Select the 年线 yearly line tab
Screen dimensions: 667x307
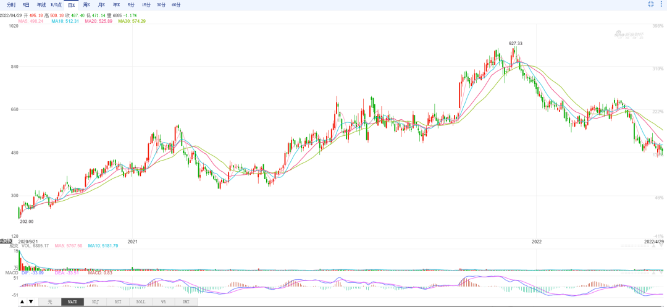click(41, 5)
